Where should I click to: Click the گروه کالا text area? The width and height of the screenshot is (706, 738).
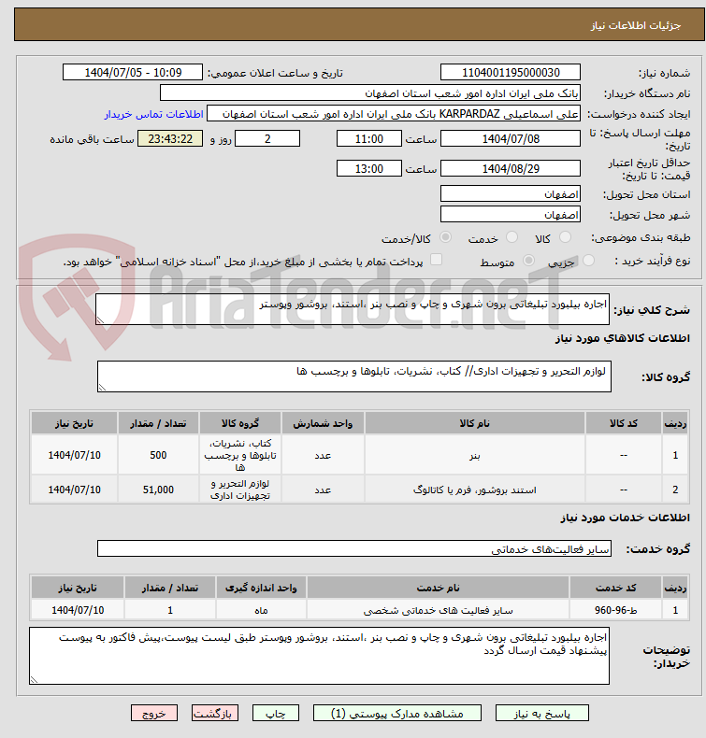pos(354,376)
